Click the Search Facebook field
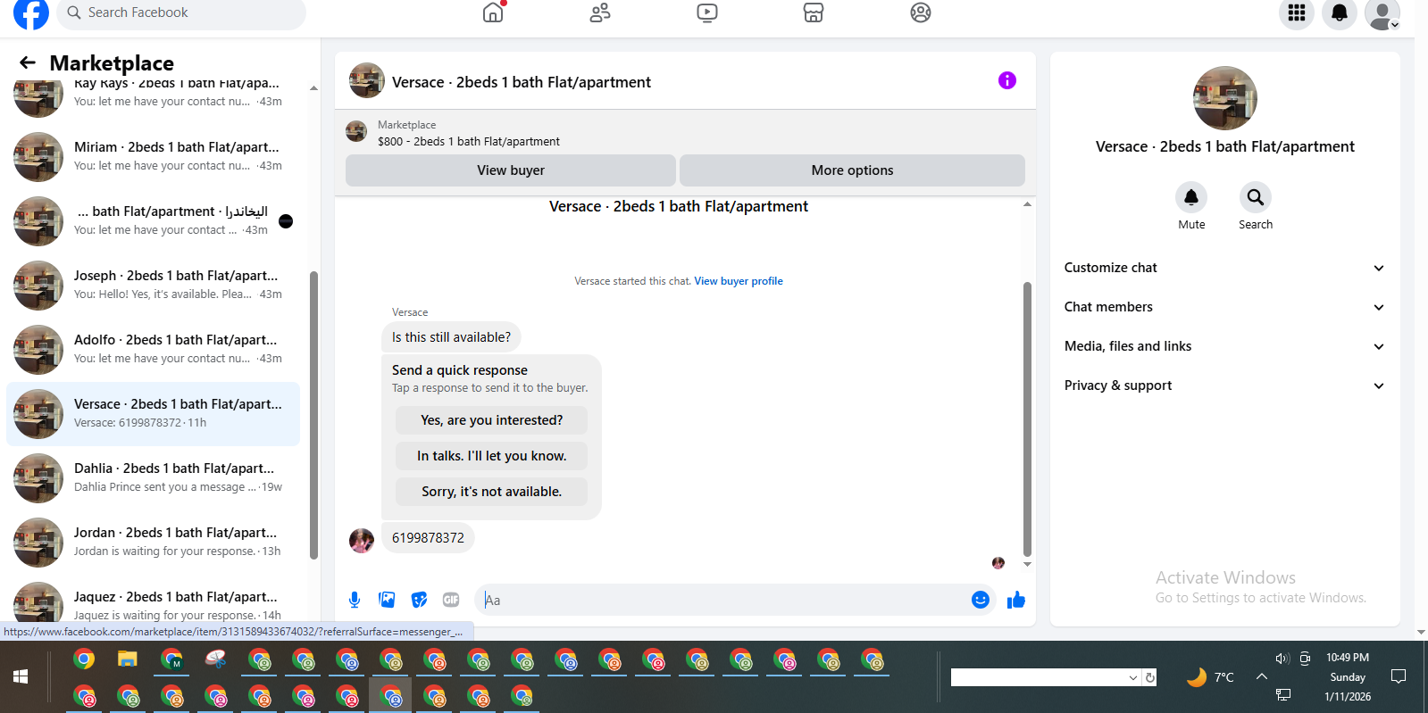The image size is (1428, 713). (x=181, y=12)
